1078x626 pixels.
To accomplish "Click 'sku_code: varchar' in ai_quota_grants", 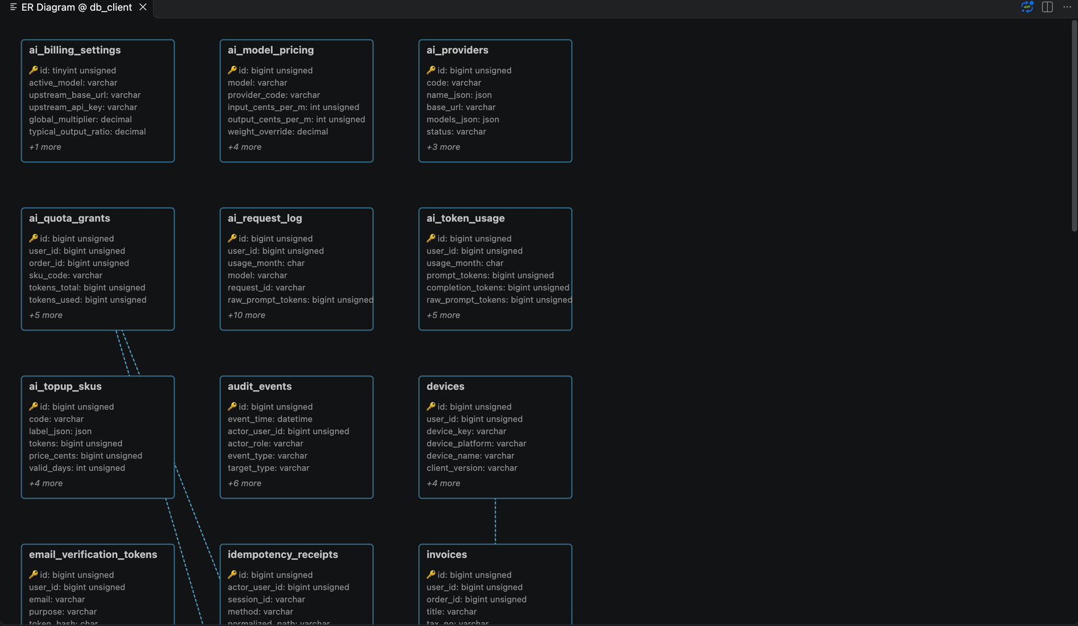I will pyautogui.click(x=65, y=276).
